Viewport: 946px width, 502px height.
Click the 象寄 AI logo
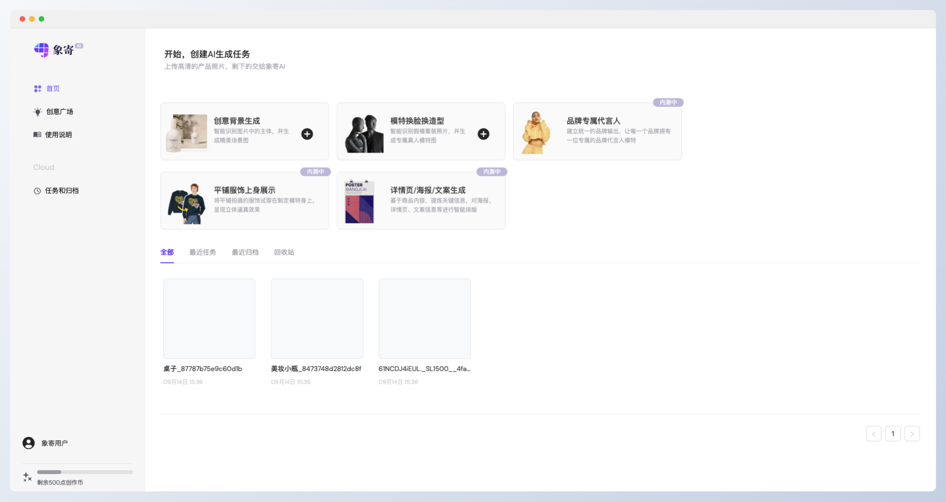[58, 50]
